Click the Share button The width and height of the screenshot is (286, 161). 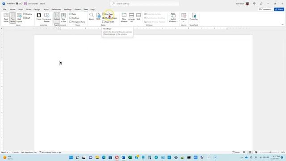tap(279, 9)
